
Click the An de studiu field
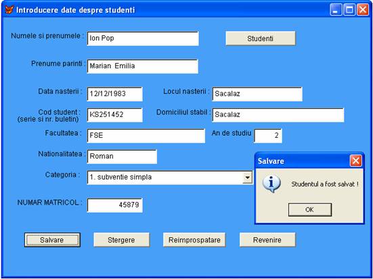pos(268,136)
